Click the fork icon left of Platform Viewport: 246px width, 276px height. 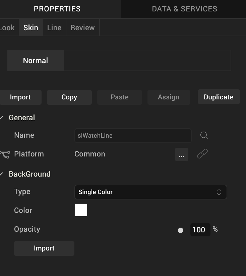tap(5, 154)
